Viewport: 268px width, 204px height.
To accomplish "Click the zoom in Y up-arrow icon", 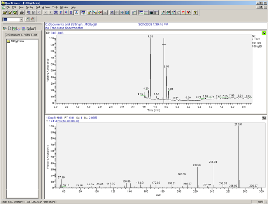I will (61, 12).
